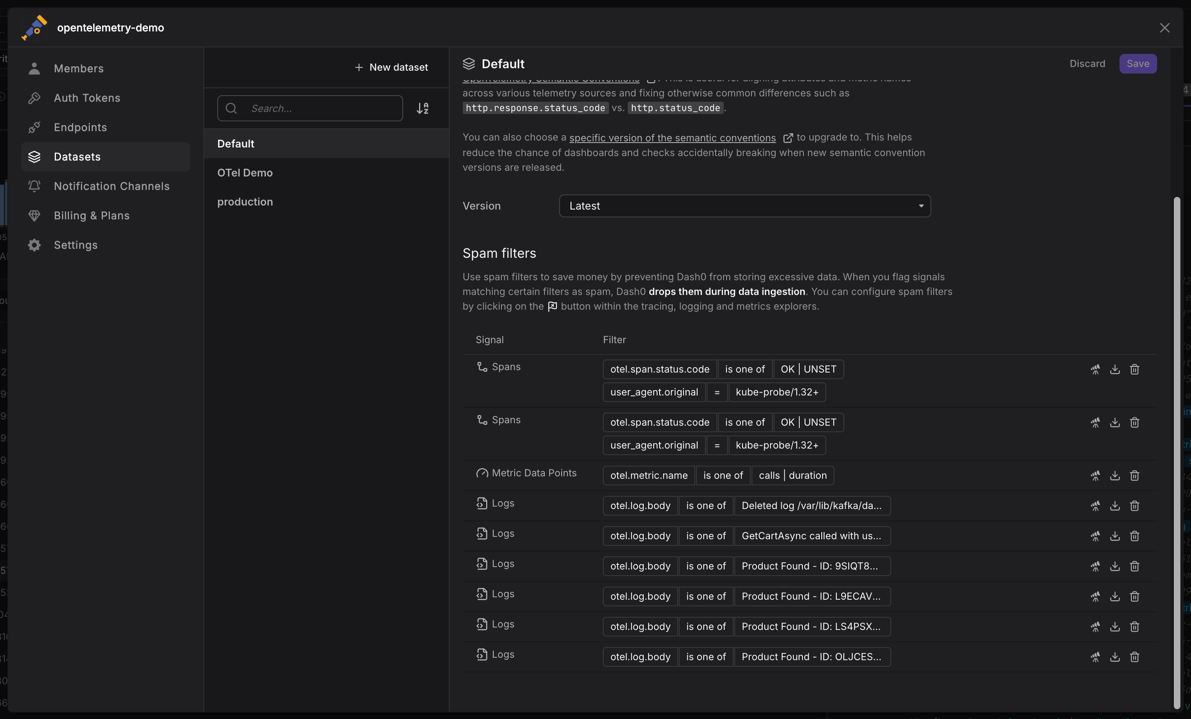Click the opentelemetry-demo telescope logo
This screenshot has height=719, width=1191.
click(34, 27)
